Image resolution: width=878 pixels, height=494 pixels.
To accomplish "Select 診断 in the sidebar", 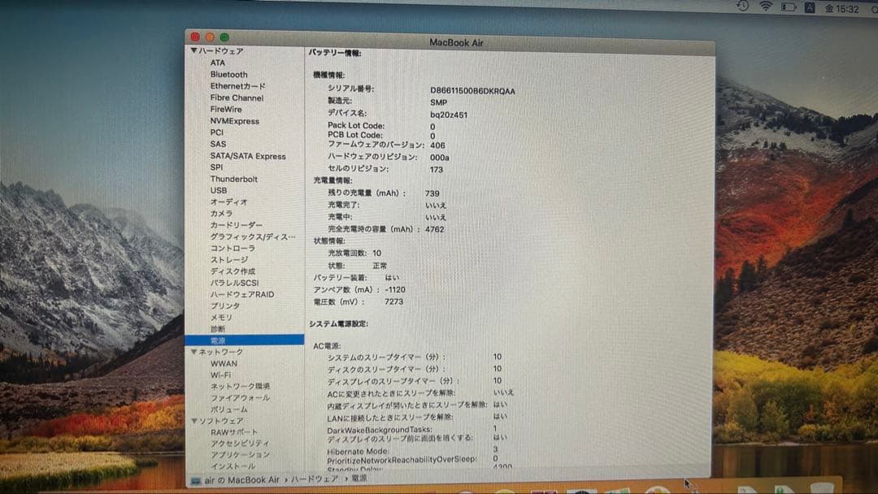I will 217,329.
